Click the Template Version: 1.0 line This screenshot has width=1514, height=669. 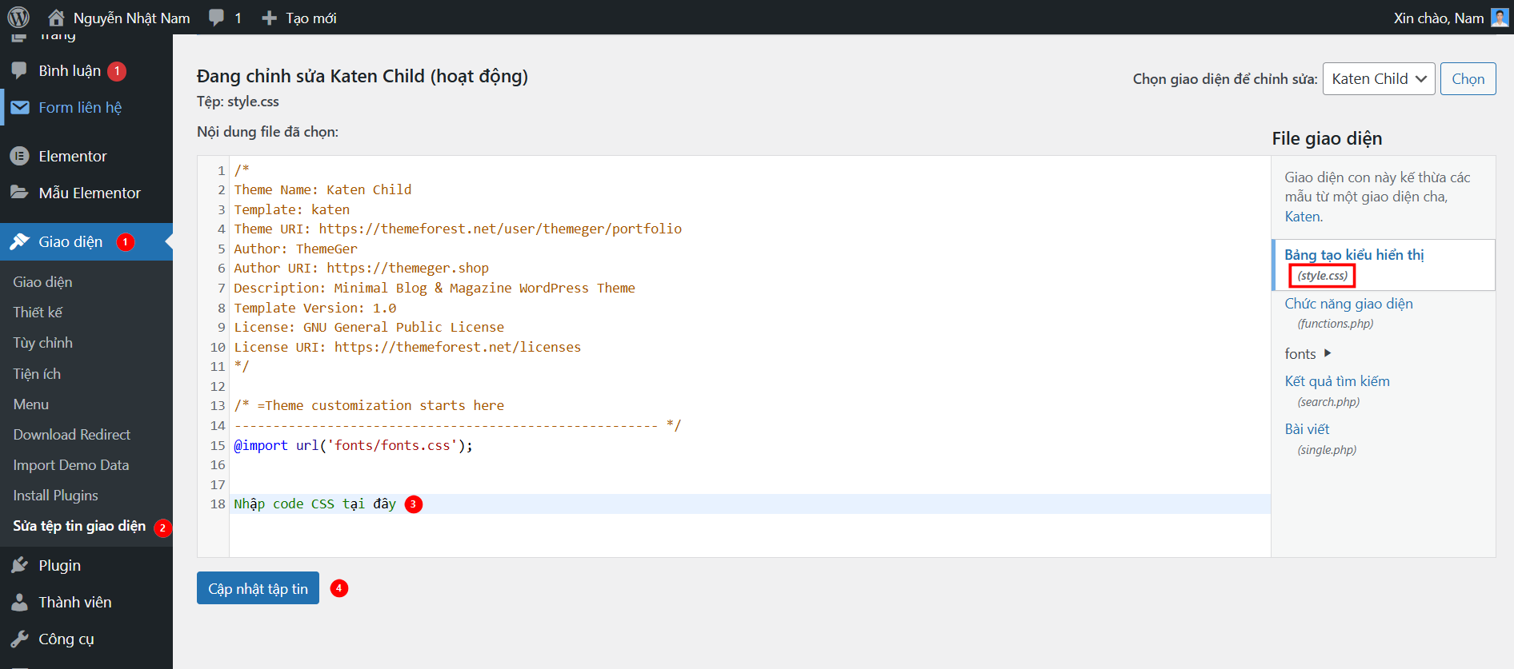[314, 308]
